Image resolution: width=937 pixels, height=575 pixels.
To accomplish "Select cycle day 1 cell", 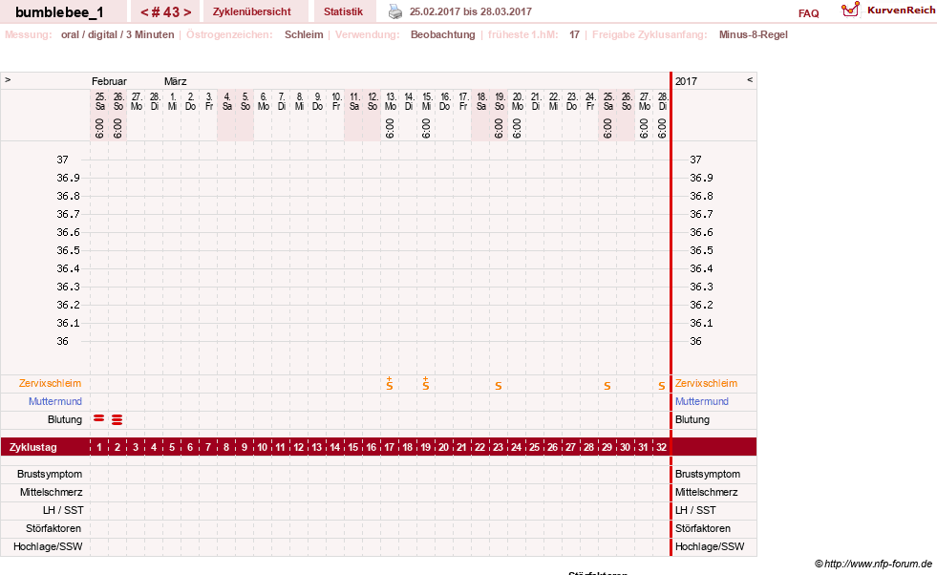I will pyautogui.click(x=99, y=447).
